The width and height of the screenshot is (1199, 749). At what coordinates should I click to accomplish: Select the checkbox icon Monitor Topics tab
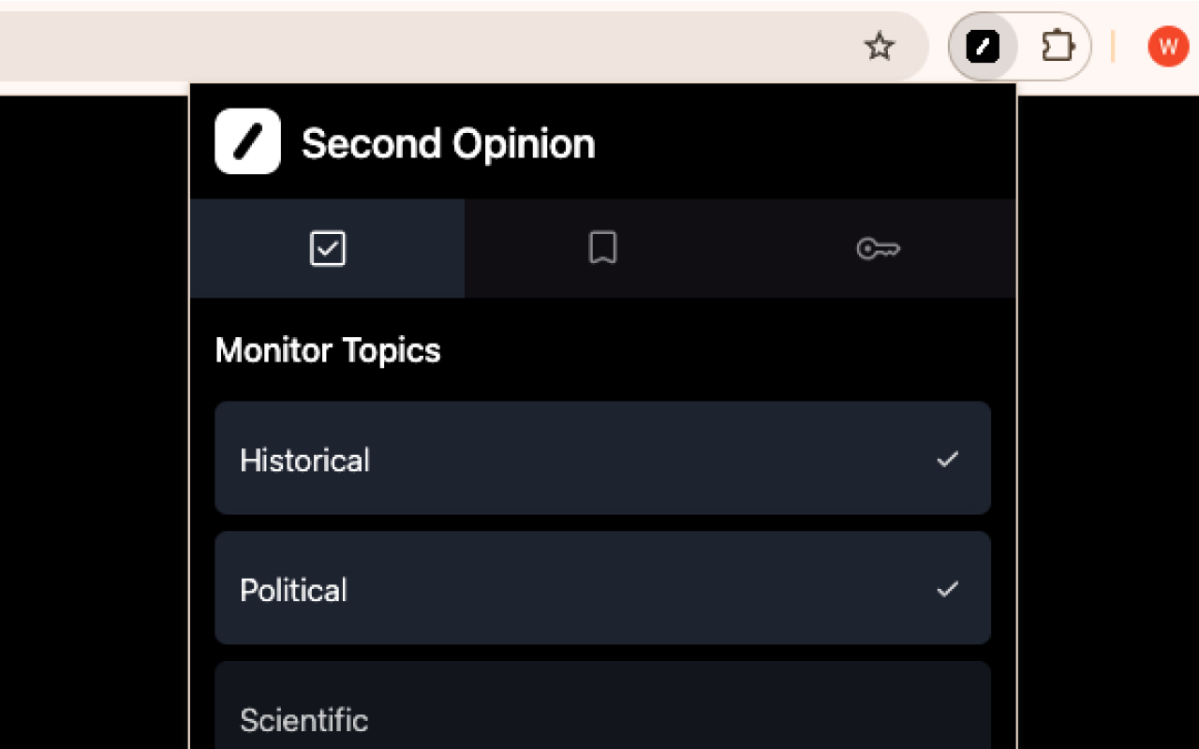tap(328, 248)
